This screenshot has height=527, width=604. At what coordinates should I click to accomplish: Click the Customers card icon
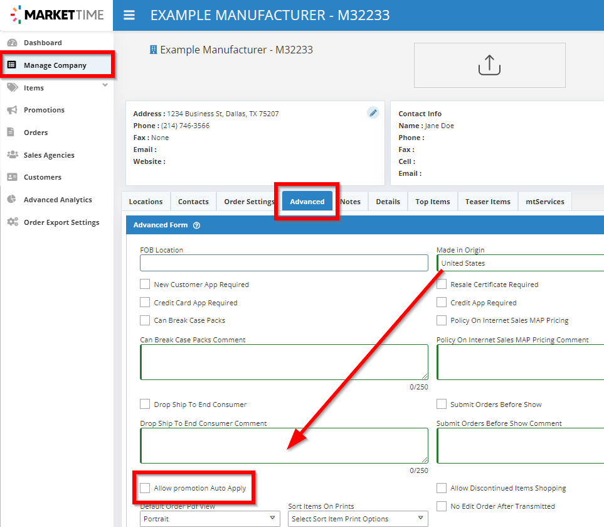tap(13, 177)
